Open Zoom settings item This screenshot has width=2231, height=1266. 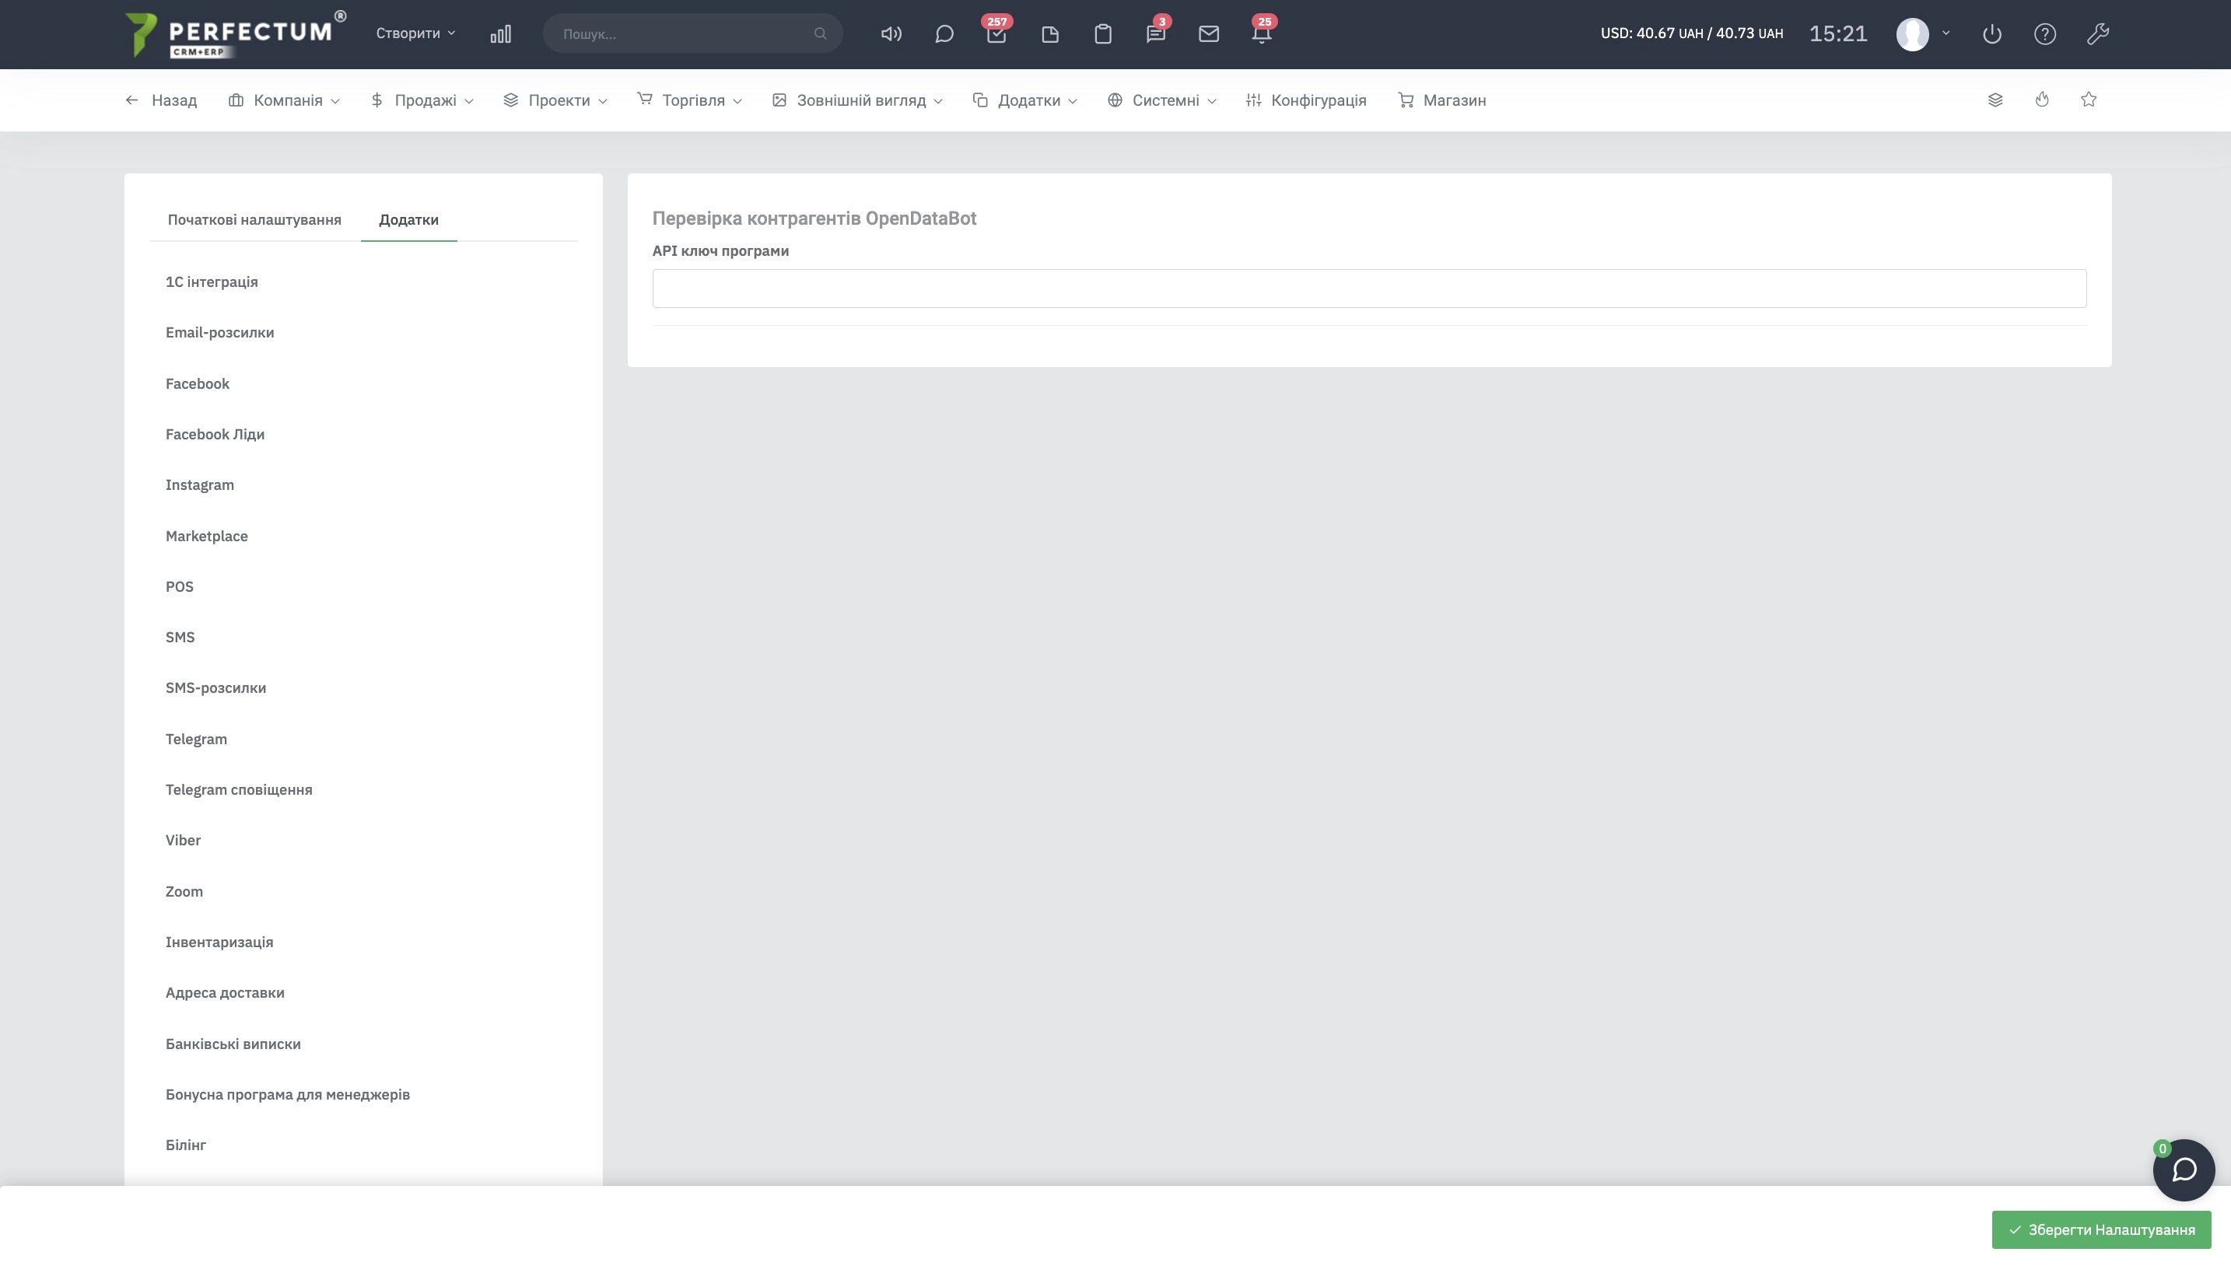(x=184, y=891)
